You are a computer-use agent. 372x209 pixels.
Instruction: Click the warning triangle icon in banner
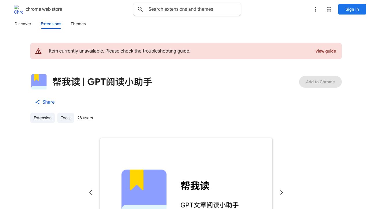click(x=38, y=51)
